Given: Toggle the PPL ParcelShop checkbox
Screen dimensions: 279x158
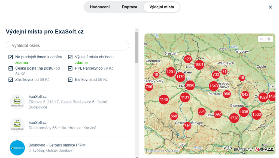Looking at the screenshot, I should pyautogui.click(x=70, y=68).
